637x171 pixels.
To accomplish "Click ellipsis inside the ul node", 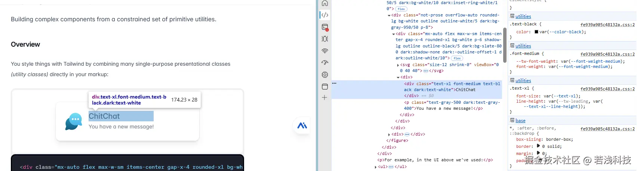I will pos(391,167).
